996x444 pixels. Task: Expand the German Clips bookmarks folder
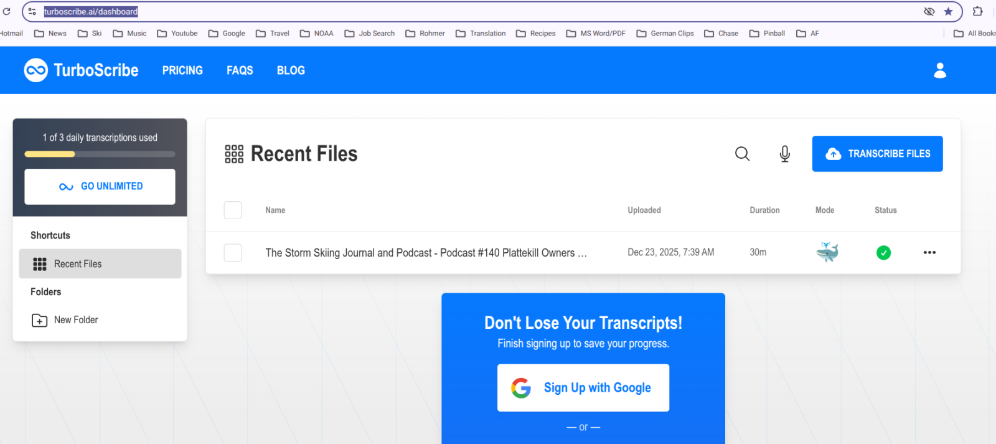coord(665,34)
